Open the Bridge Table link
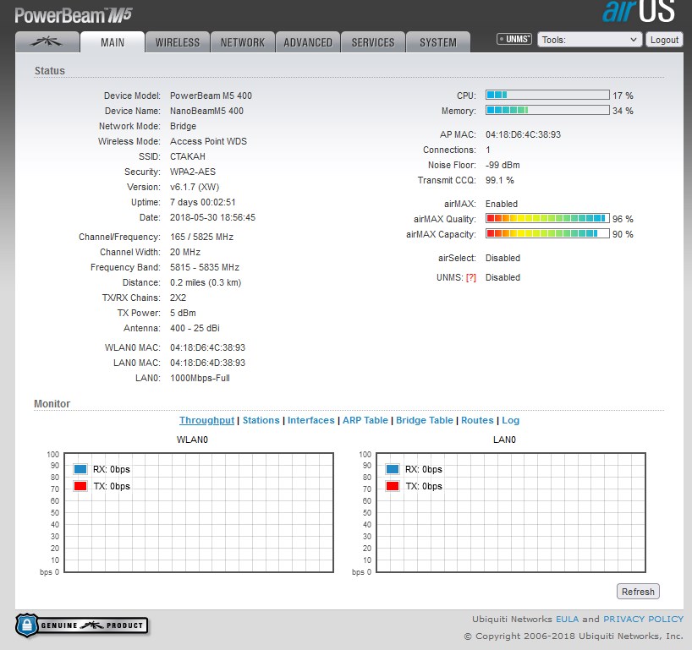This screenshot has height=650, width=692. [425, 420]
